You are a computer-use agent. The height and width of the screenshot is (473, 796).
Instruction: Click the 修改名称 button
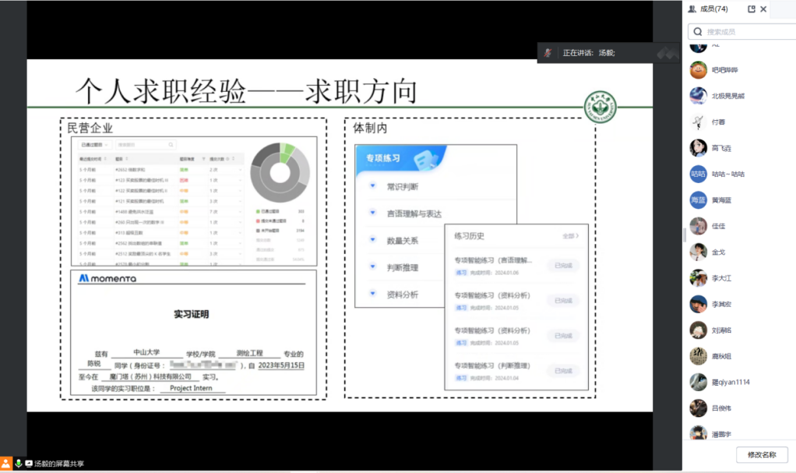pyautogui.click(x=761, y=454)
